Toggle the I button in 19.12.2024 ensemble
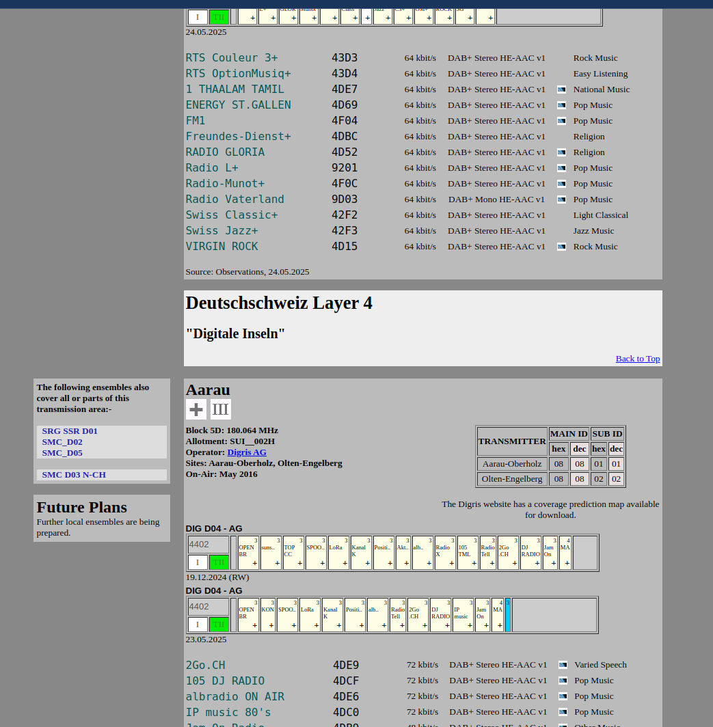The image size is (713, 727). (198, 562)
